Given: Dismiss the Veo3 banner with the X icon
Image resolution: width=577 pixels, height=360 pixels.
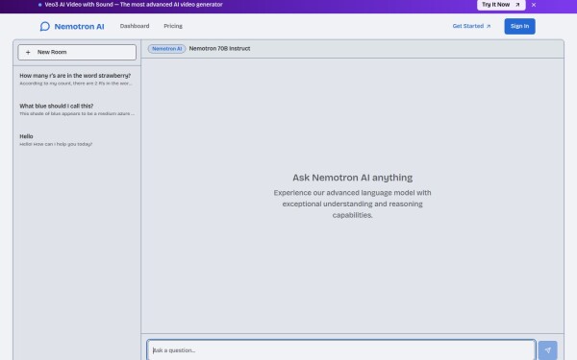Looking at the screenshot, I should pos(534,5).
